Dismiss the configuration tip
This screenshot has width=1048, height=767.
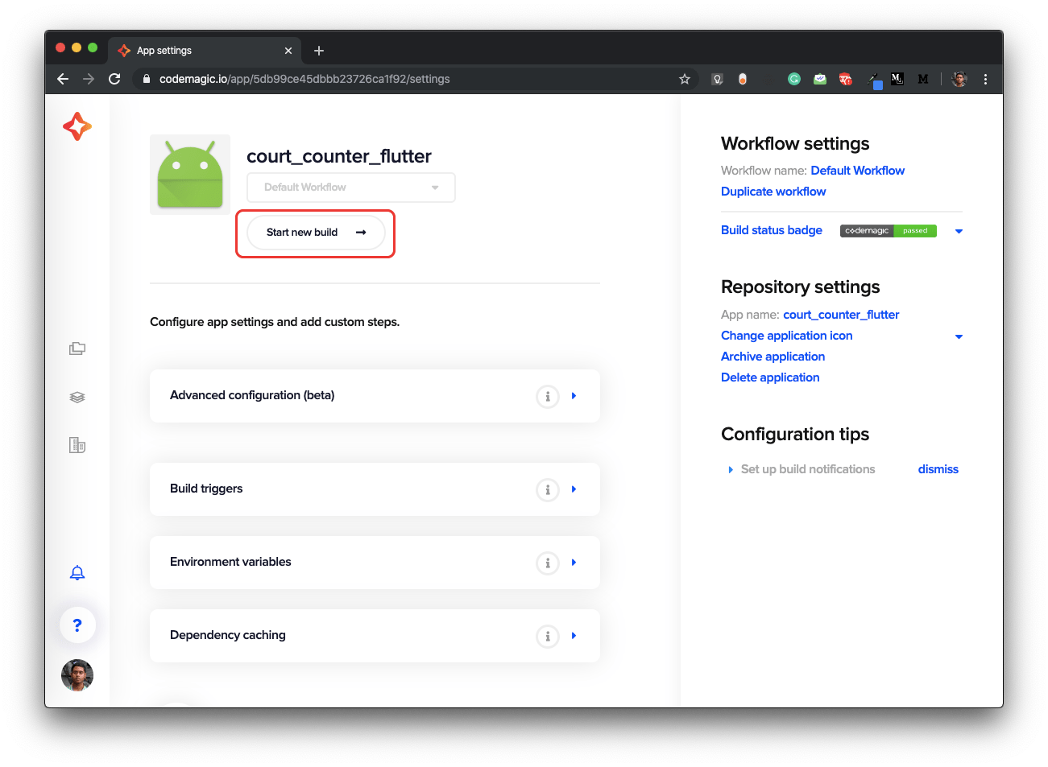[938, 469]
